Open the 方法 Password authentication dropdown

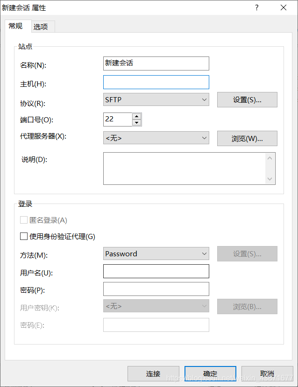click(x=156, y=253)
